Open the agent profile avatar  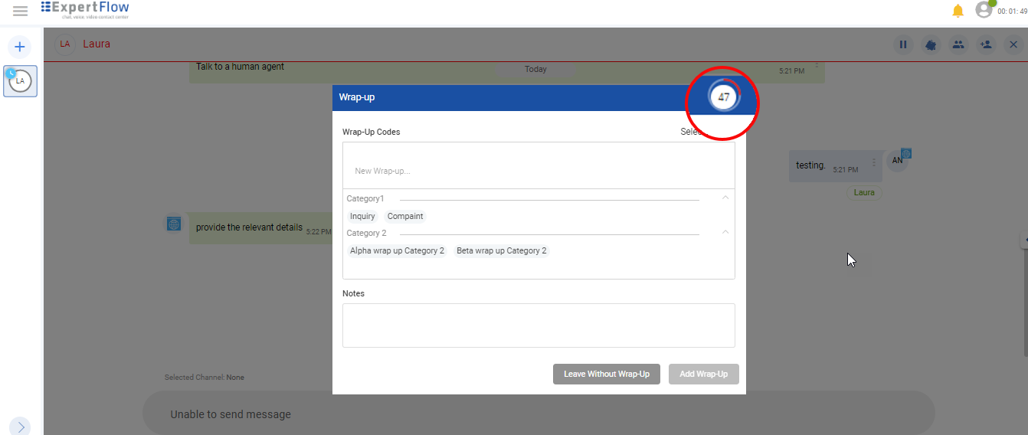point(984,10)
